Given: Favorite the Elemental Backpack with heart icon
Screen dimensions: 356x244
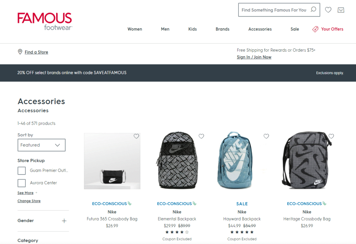Looking at the screenshot, I should tap(201, 136).
